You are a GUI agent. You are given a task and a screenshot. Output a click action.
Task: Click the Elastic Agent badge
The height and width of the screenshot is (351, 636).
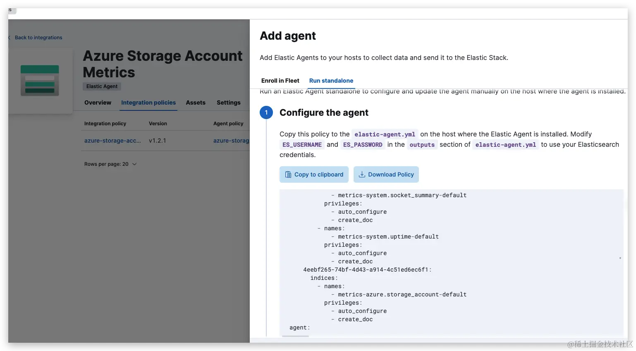click(102, 86)
